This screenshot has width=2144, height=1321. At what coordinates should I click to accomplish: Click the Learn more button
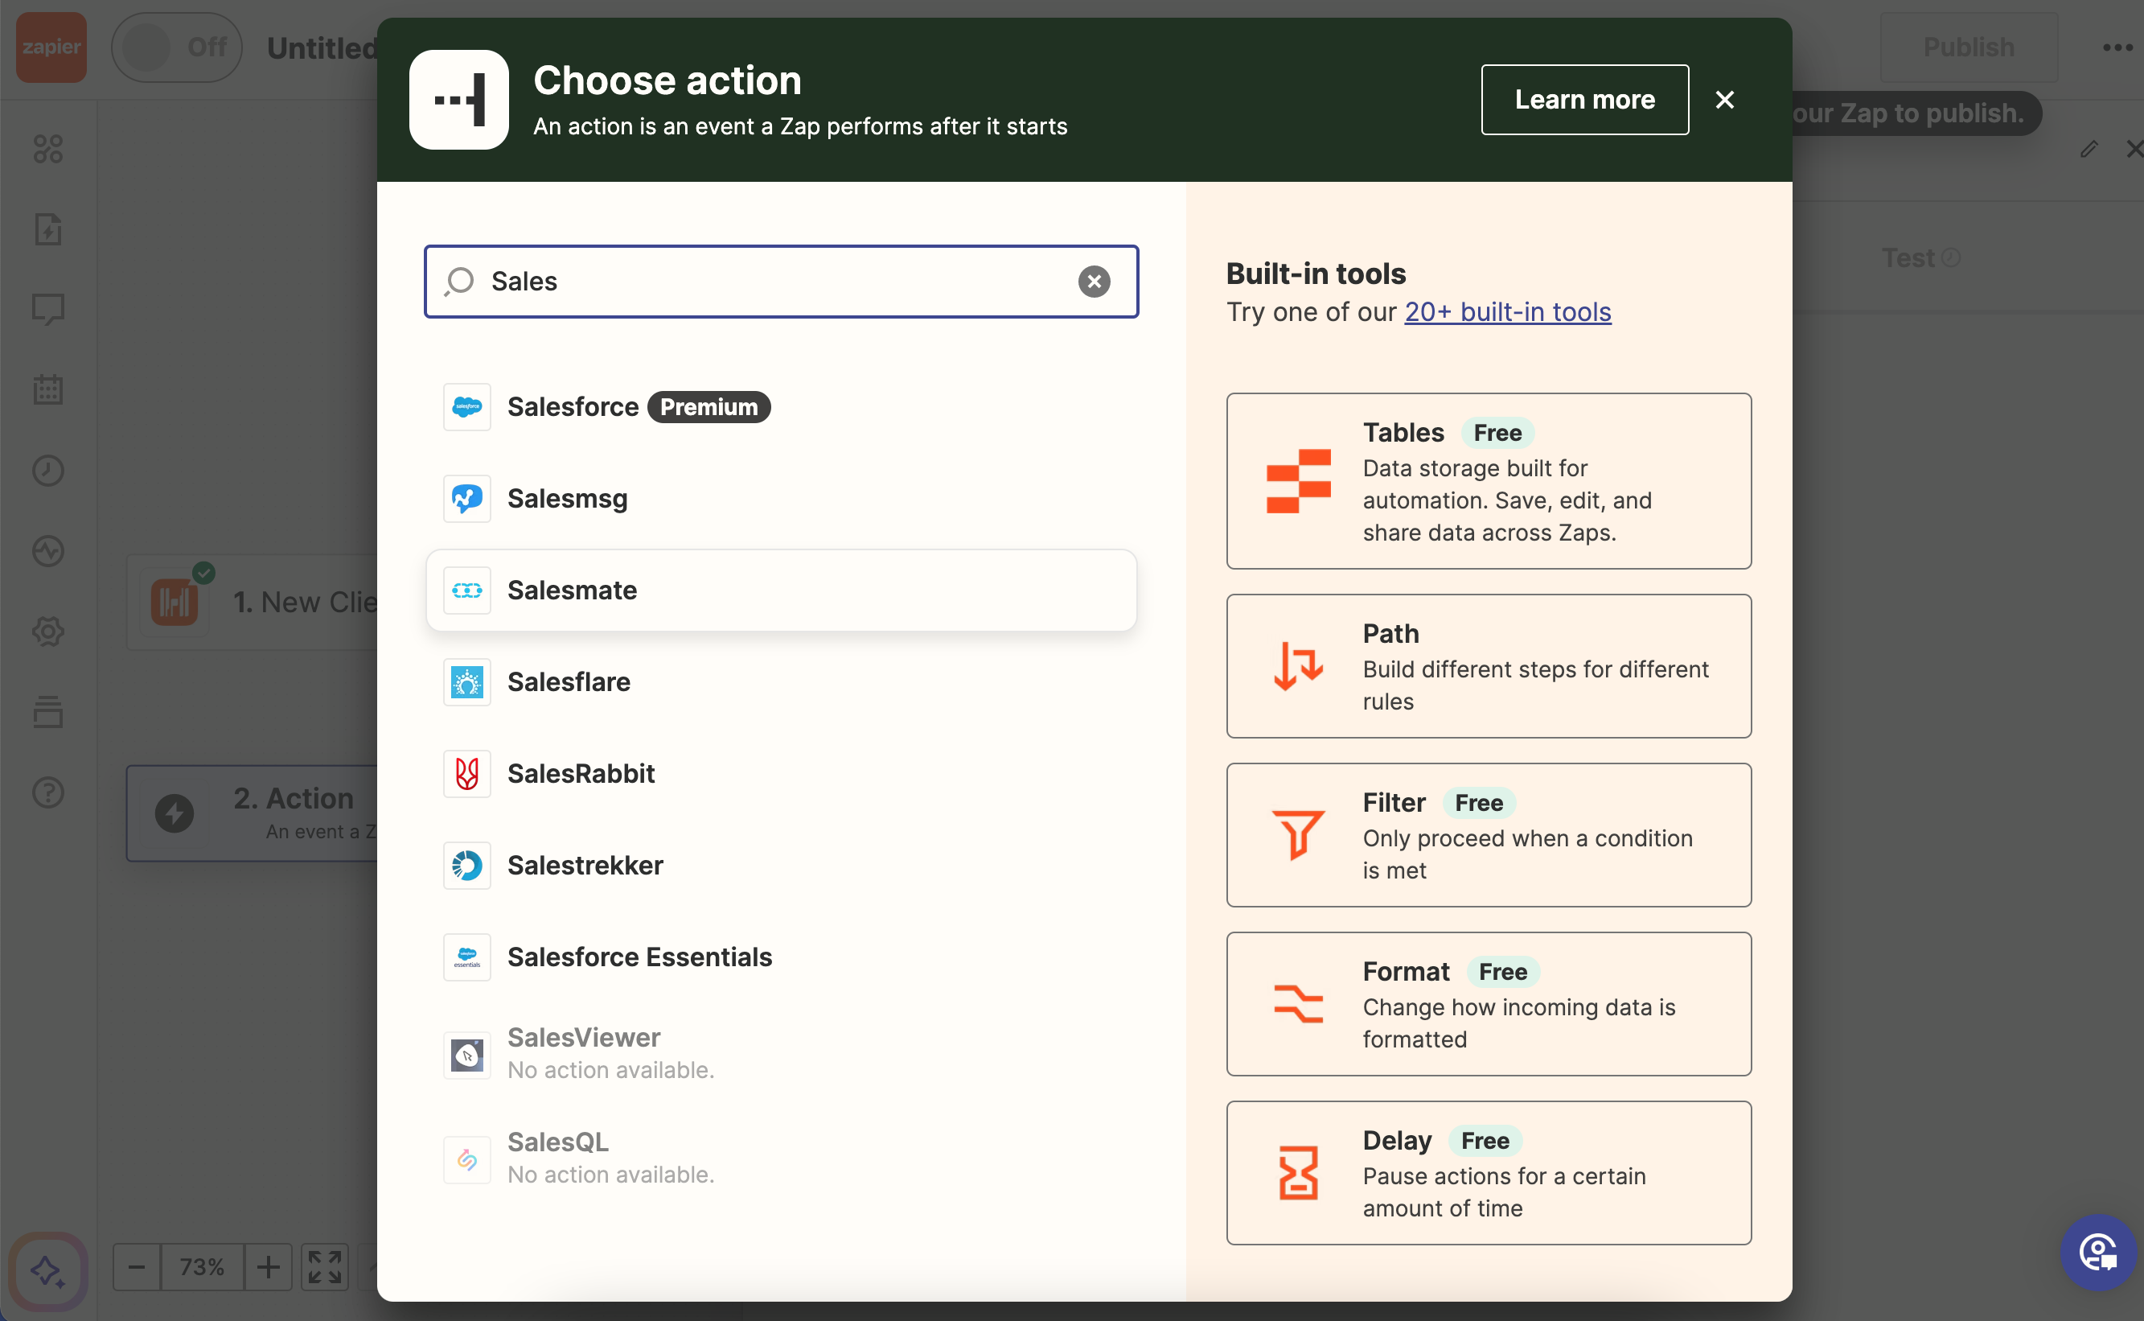[1584, 100]
